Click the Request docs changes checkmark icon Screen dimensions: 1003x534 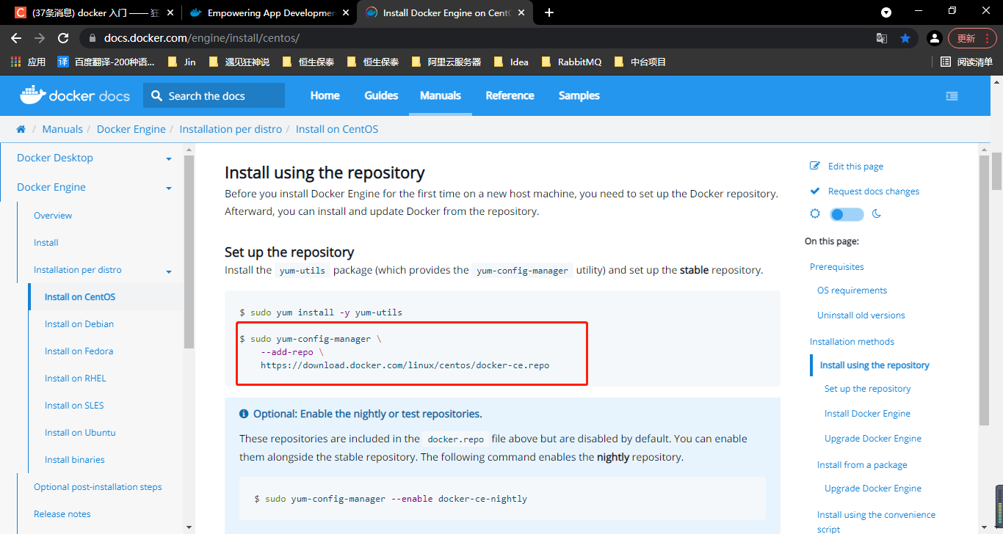click(x=814, y=191)
